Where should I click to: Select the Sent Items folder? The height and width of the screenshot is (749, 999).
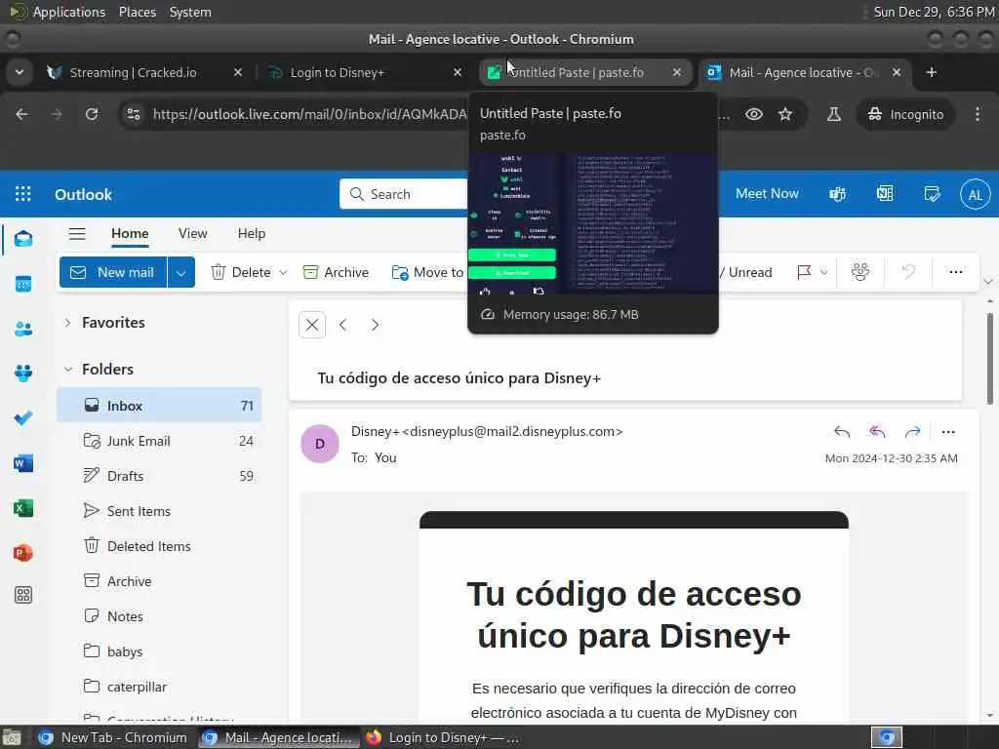(x=159, y=511)
